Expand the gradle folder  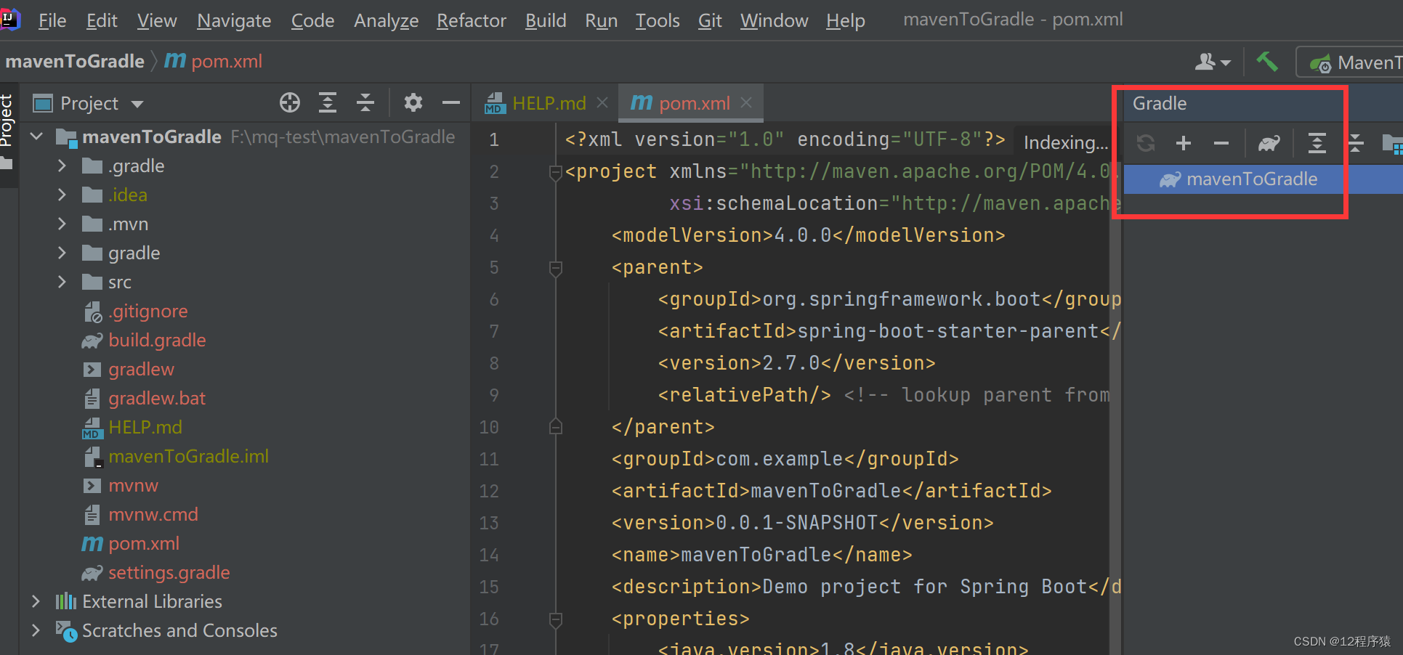pyautogui.click(x=62, y=253)
